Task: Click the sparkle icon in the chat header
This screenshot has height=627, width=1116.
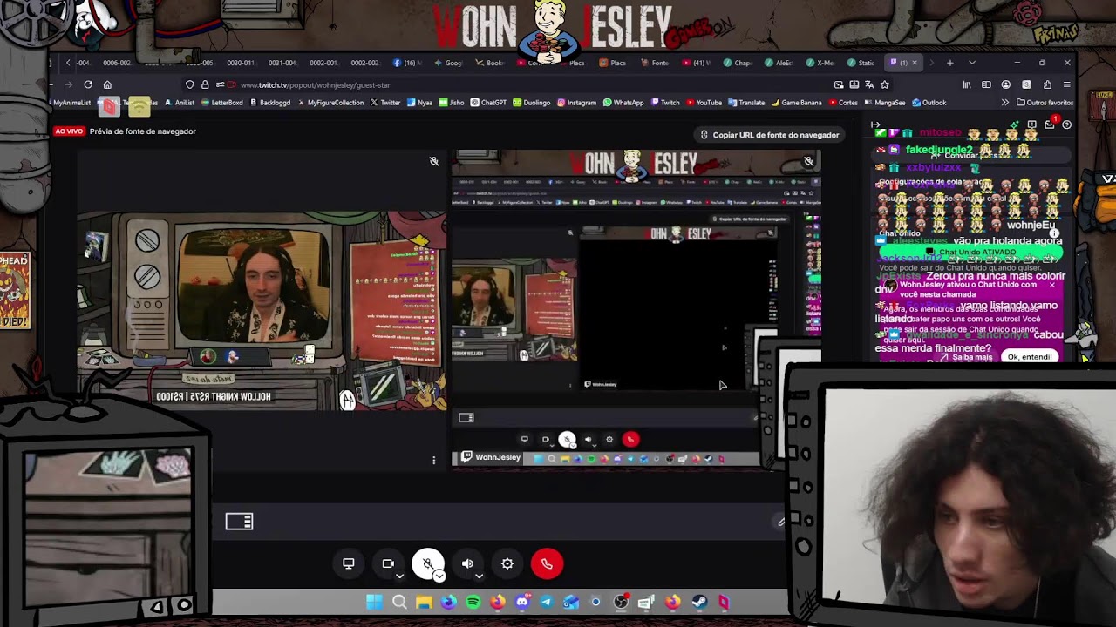Action: click(1013, 125)
